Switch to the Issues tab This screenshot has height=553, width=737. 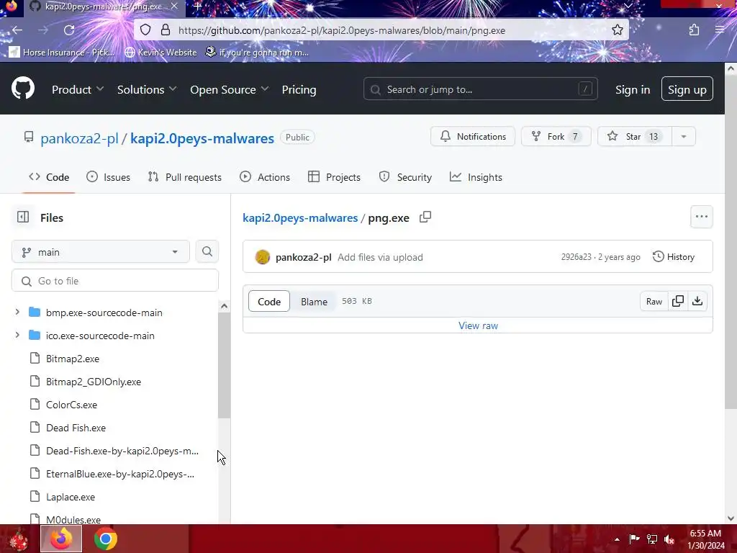(x=108, y=177)
